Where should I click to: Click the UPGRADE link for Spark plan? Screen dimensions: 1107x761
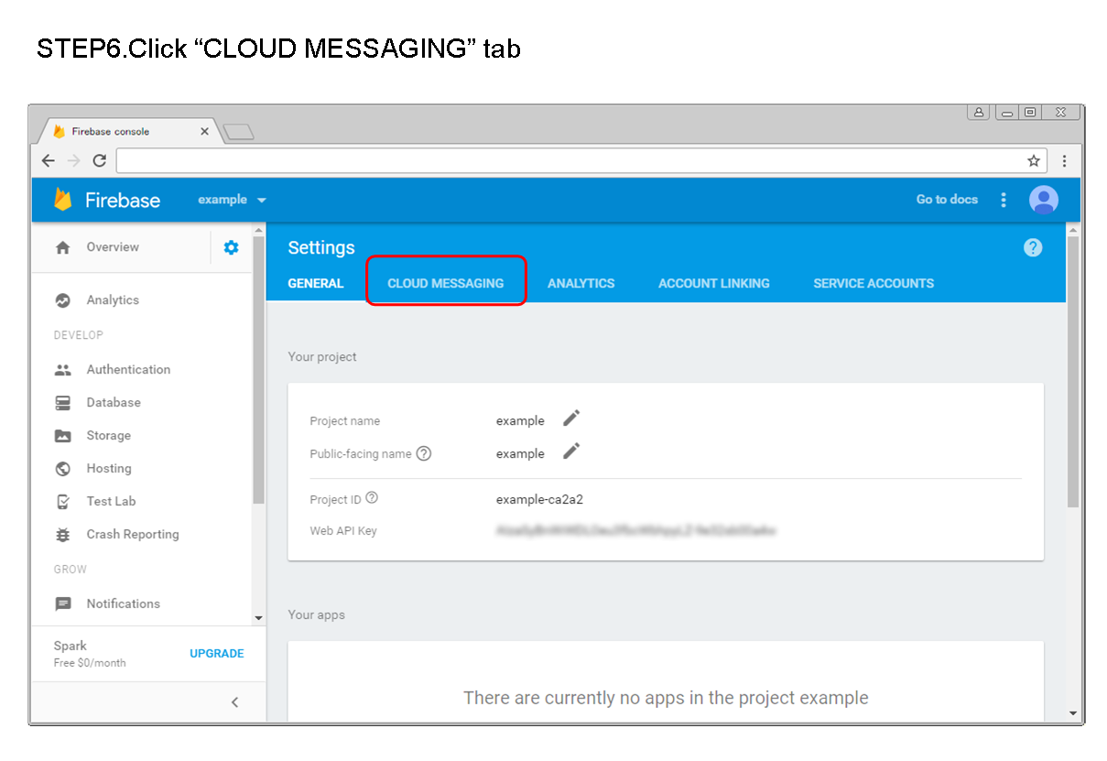tap(216, 653)
